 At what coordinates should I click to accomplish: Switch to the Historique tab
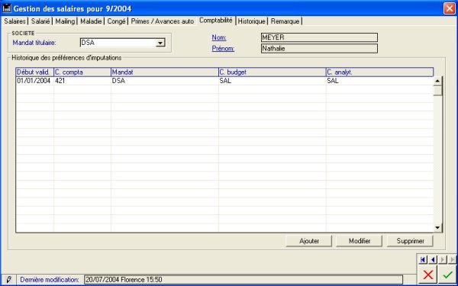(x=251, y=21)
